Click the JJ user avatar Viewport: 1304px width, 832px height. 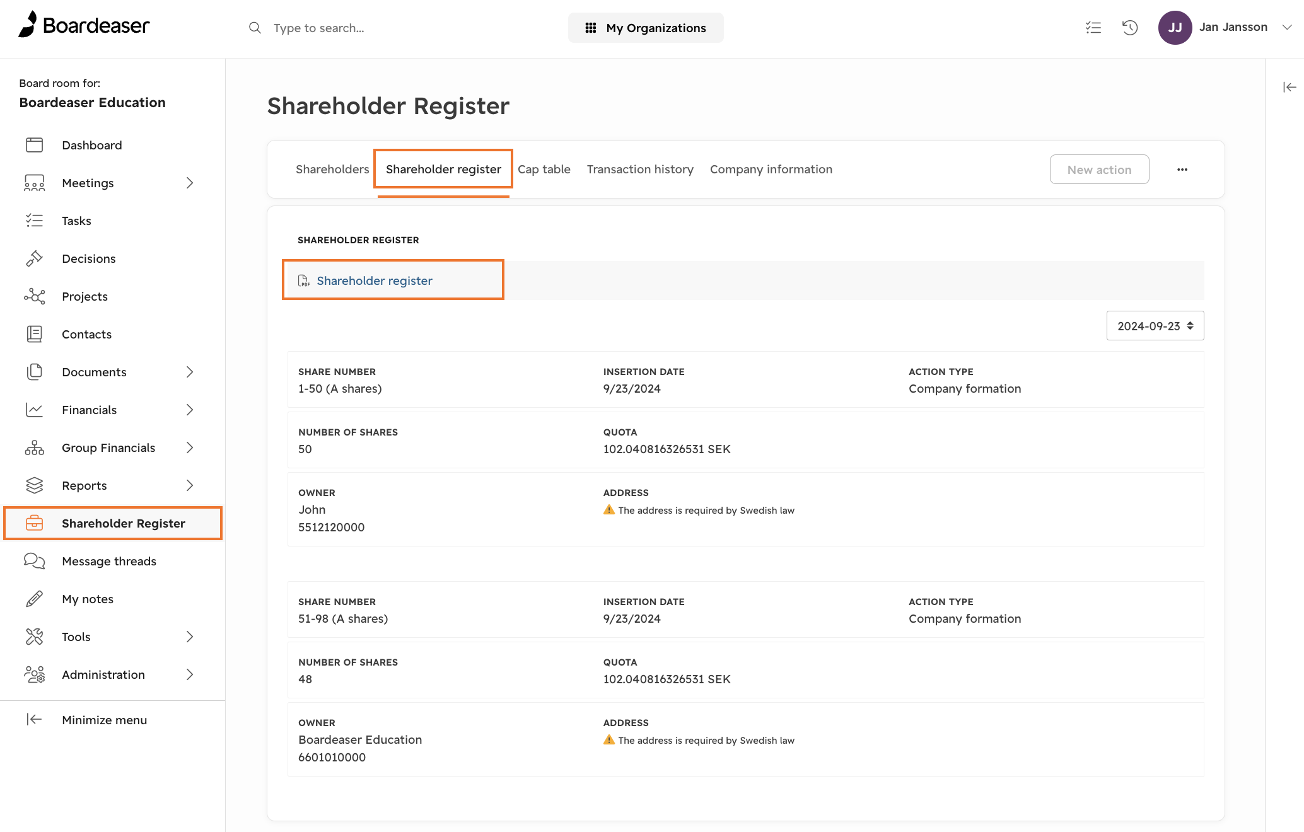[1175, 28]
